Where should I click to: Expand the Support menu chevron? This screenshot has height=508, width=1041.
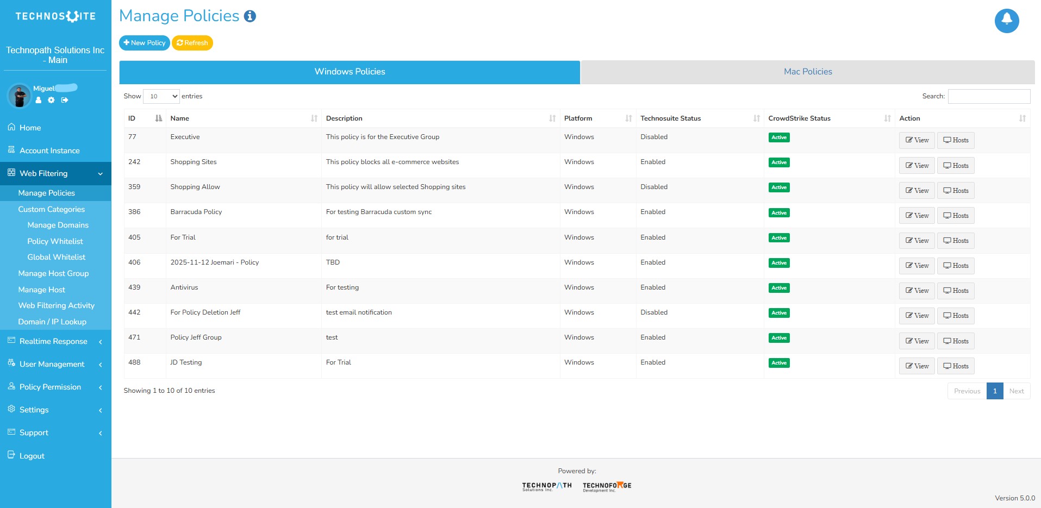[x=101, y=433]
